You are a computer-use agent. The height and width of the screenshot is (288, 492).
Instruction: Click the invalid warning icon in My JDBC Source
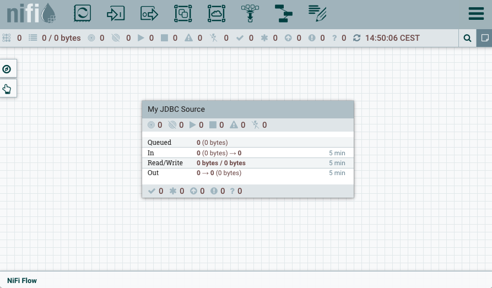[234, 125]
